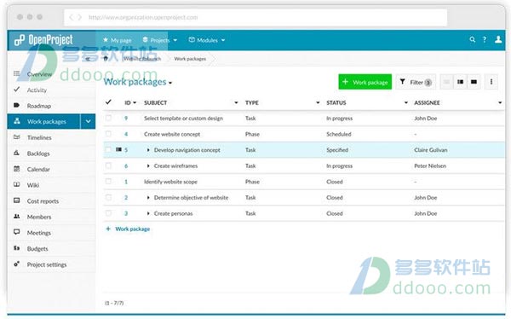Open the search icon in header

pyautogui.click(x=472, y=40)
